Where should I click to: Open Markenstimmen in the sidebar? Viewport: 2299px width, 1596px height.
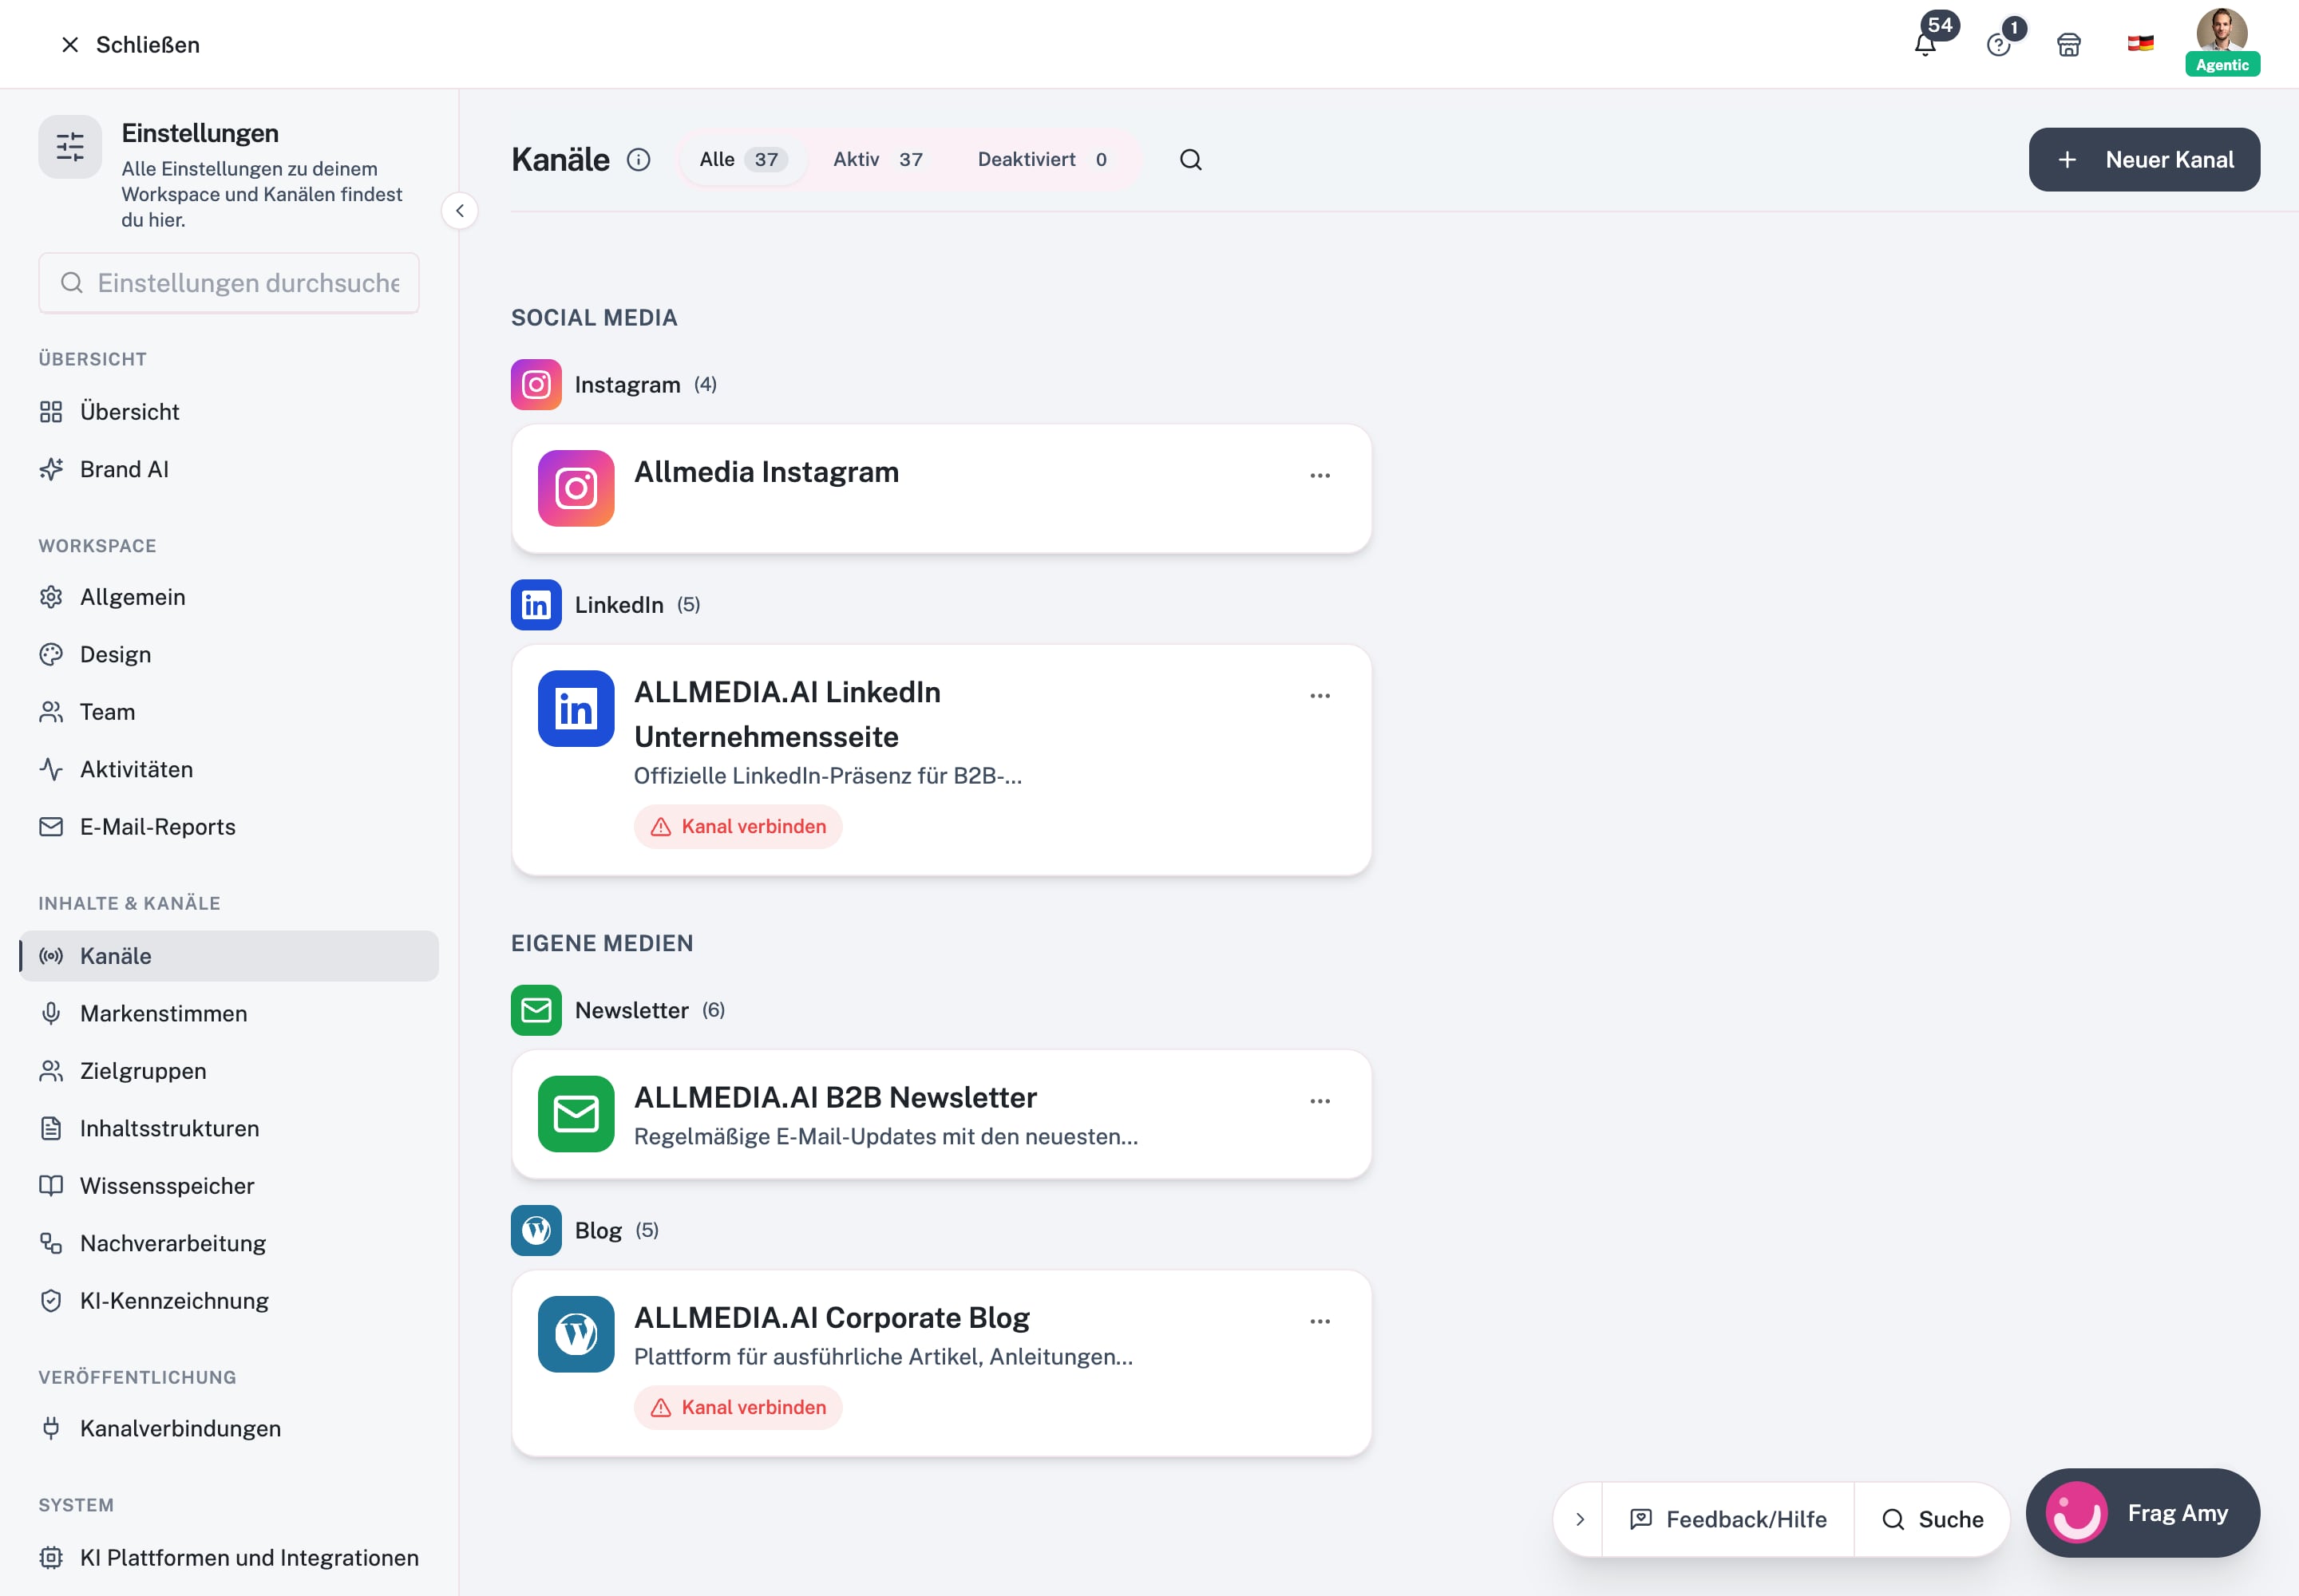(228, 1014)
